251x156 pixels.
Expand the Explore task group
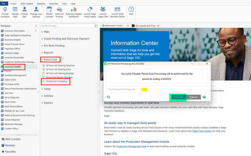click(x=47, y=103)
